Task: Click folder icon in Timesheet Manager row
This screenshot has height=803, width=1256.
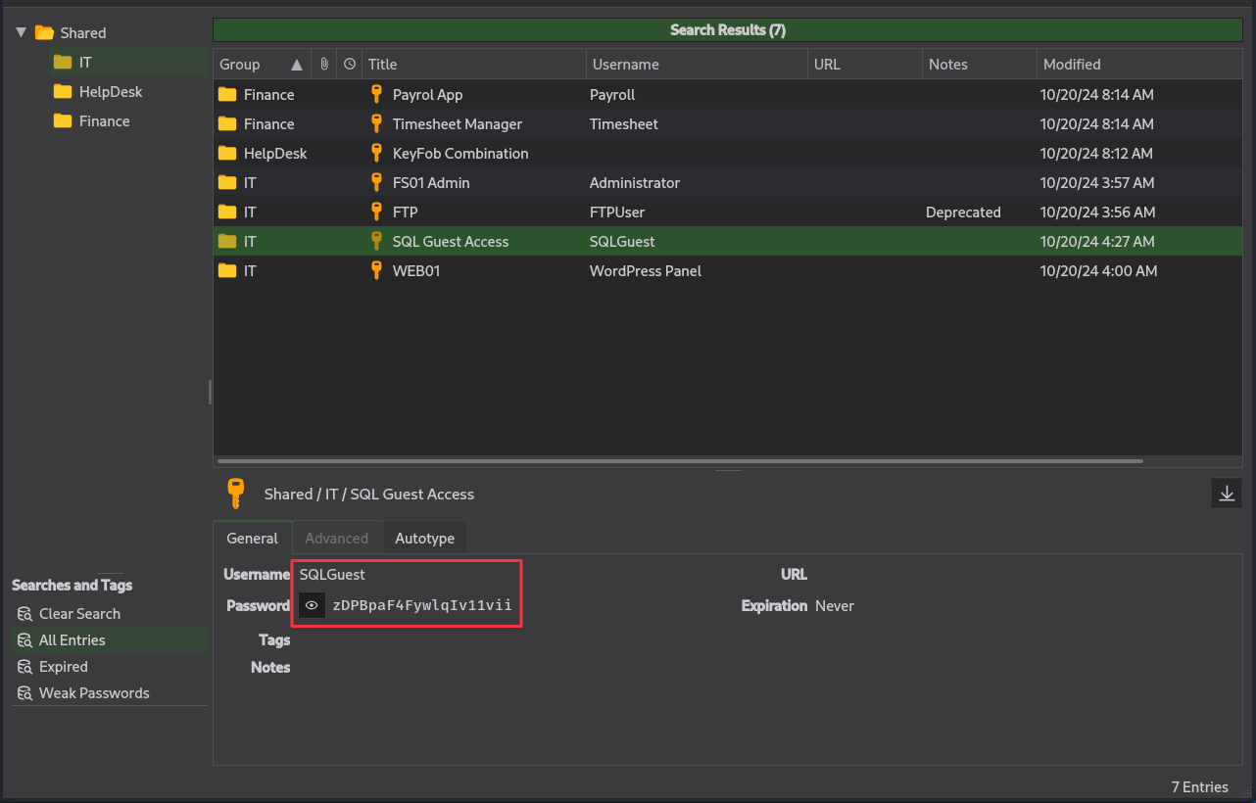Action: pos(227,124)
